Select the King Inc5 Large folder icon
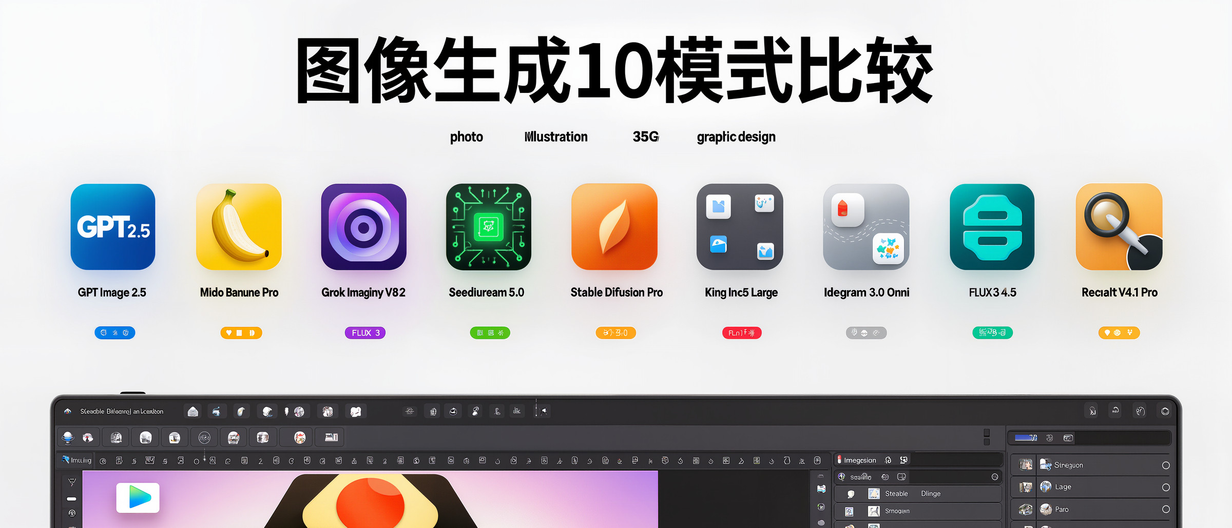 tap(740, 227)
